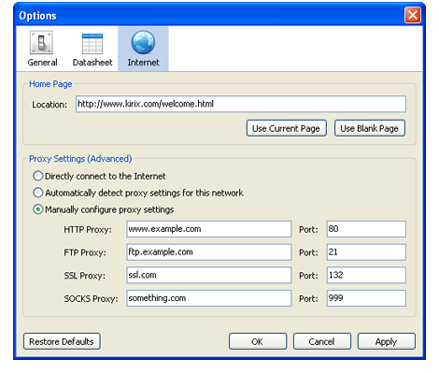Click the SOCKS port field containing 999
The image size is (439, 373).
tap(366, 298)
